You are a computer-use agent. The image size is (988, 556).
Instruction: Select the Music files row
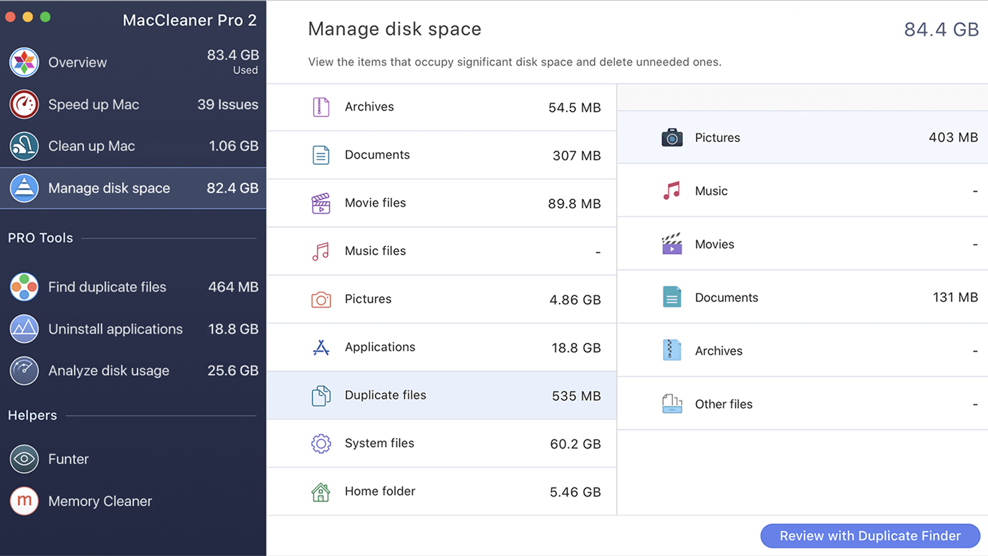pos(442,251)
